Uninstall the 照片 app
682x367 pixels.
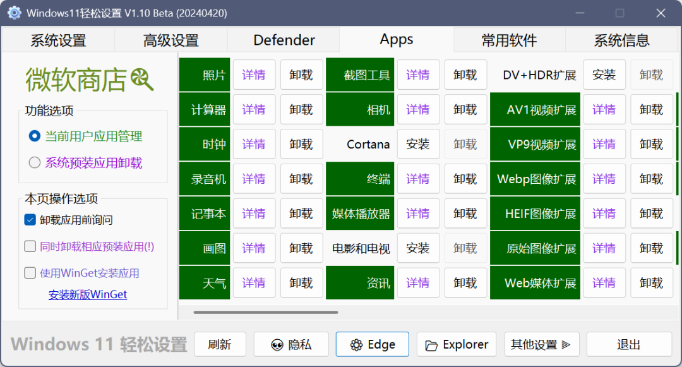(x=301, y=75)
